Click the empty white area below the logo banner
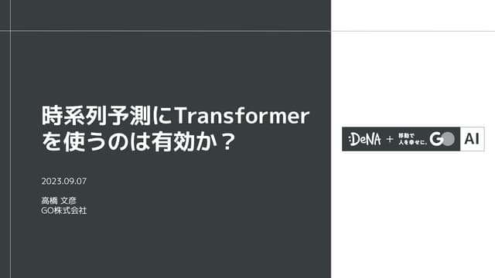The height and width of the screenshot is (278, 495). point(413,215)
